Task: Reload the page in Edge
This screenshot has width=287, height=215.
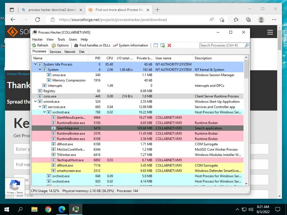Action: (38, 20)
